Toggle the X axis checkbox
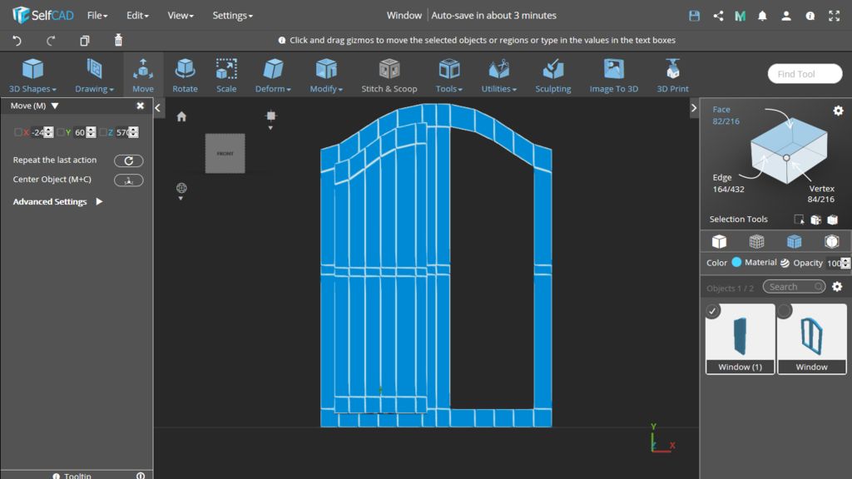Image resolution: width=852 pixels, height=479 pixels. (18, 132)
